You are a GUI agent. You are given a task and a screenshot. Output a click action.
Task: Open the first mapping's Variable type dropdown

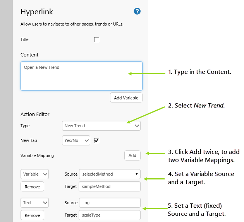tap(34, 174)
